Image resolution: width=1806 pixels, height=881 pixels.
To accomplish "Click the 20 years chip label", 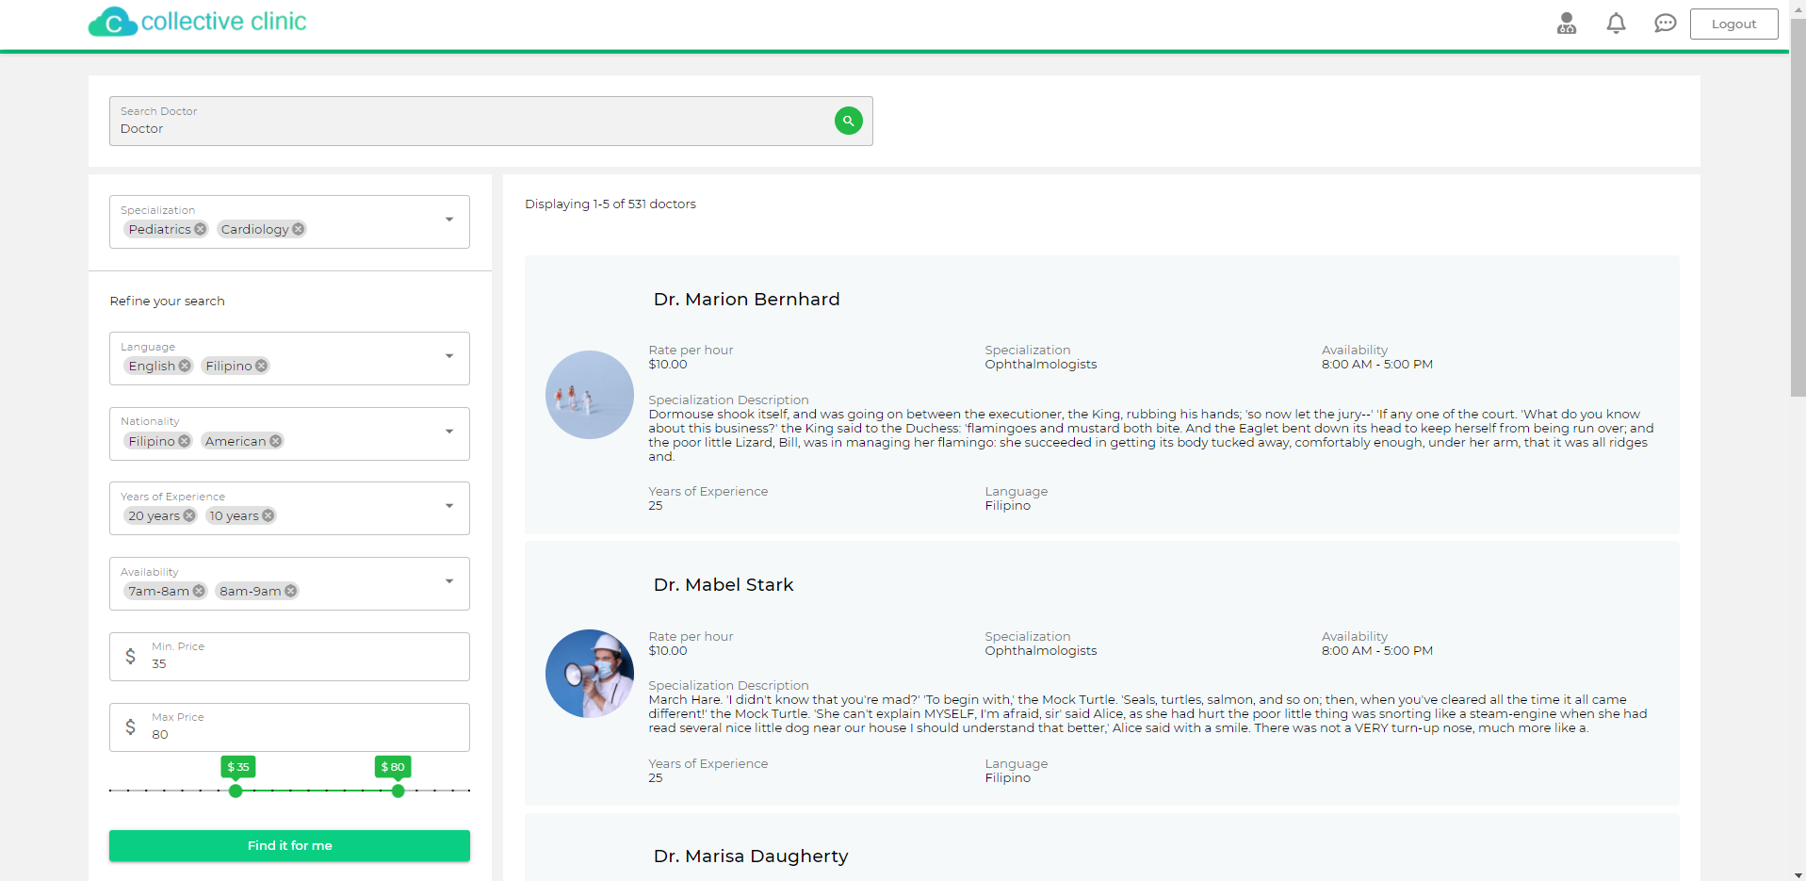I will click(x=154, y=515).
